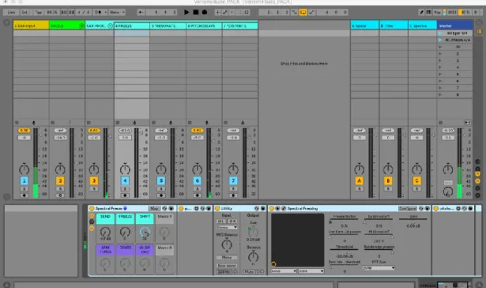
Task: Open the Utility Stereo channel mode dropdown
Action: click(227, 228)
